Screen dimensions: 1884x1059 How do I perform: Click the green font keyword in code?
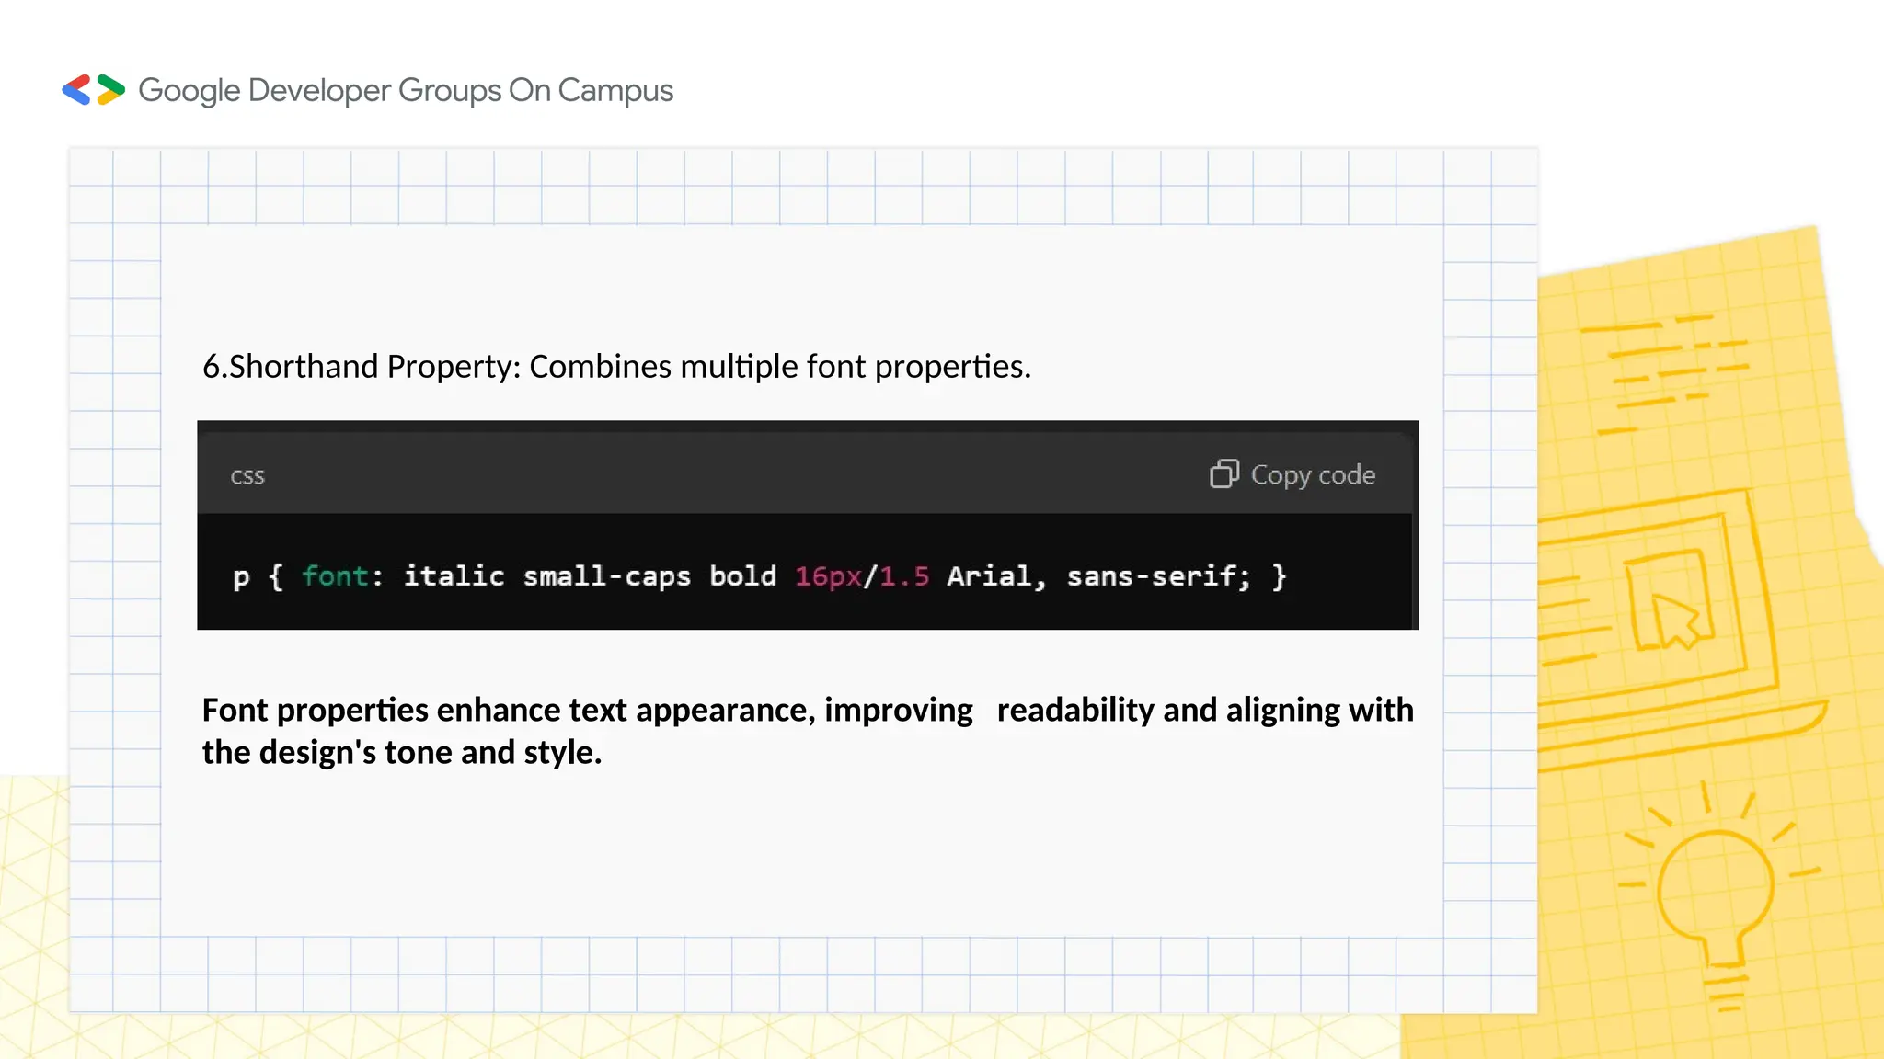[335, 576]
